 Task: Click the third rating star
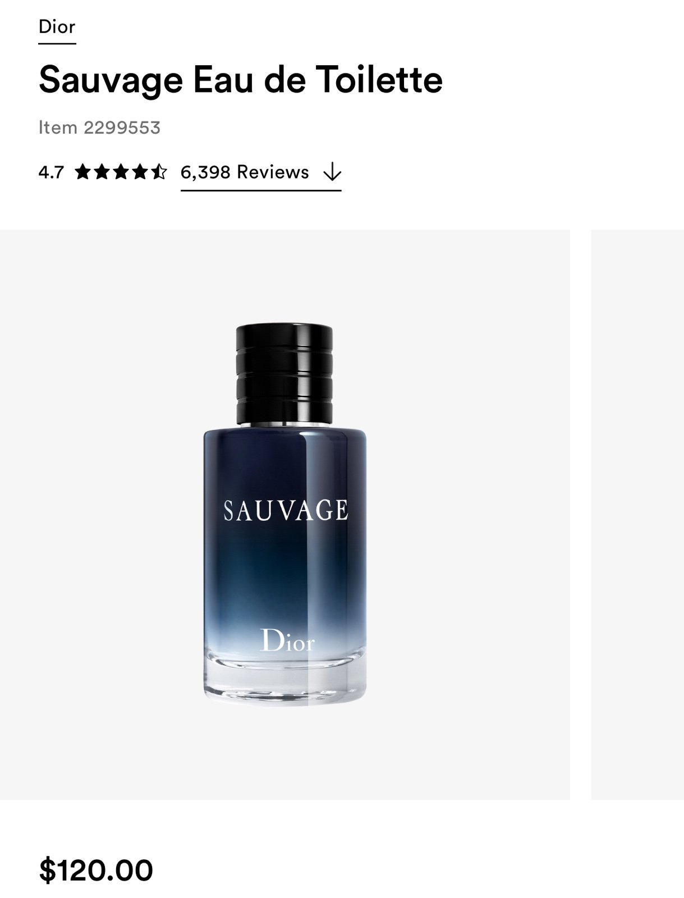[x=121, y=172]
